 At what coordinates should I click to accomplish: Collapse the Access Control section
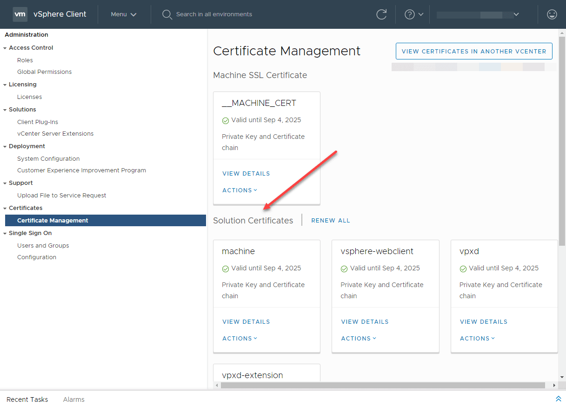pos(5,48)
